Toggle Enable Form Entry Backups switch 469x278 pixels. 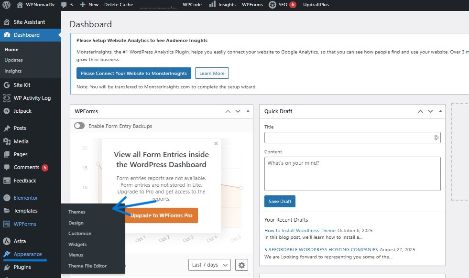[x=79, y=126]
